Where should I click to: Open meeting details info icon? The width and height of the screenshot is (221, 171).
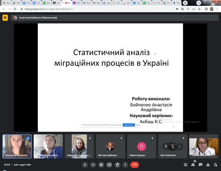point(186,165)
